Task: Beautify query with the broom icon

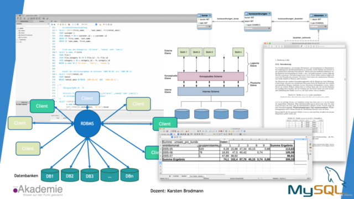Action: coord(103,24)
